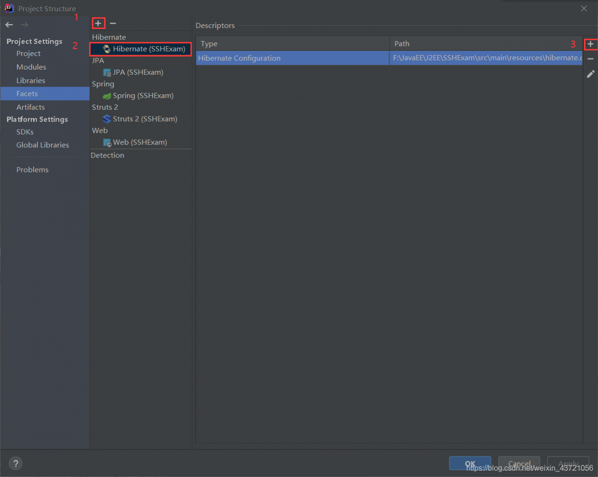Remove the descriptor with minus icon
Screen dimensions: 598x477
[x=591, y=59]
